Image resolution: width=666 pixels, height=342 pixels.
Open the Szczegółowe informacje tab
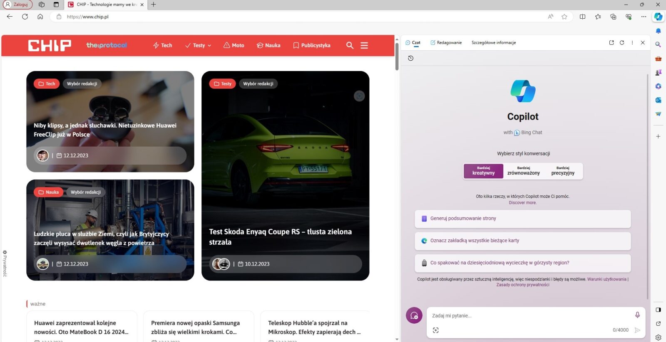click(x=493, y=43)
